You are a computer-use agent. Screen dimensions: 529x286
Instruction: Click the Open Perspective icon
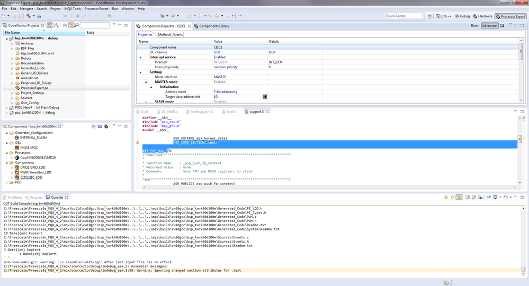click(429, 16)
